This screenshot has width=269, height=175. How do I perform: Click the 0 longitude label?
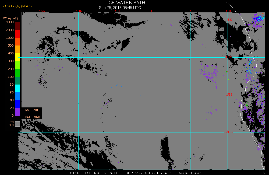point(152,11)
